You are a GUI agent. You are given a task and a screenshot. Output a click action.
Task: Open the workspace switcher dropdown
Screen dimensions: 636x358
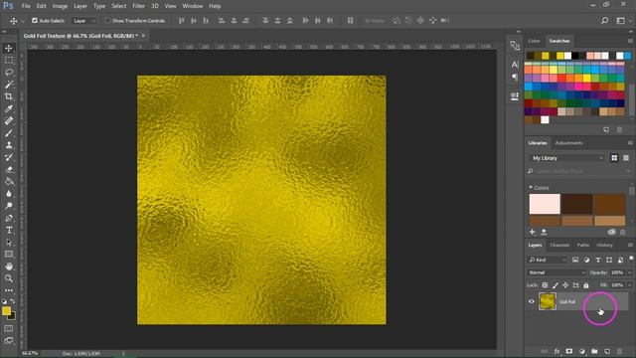620,20
